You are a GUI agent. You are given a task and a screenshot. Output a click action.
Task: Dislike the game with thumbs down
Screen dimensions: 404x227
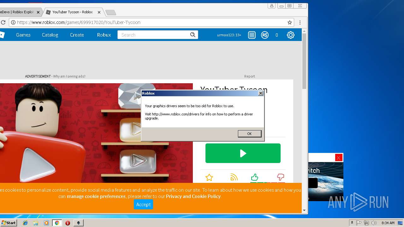tap(280, 177)
